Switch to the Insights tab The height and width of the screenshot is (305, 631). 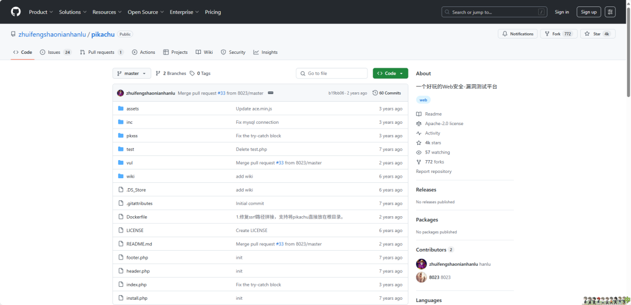coord(266,53)
